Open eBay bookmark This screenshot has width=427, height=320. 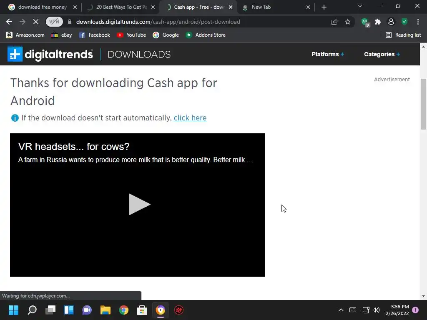click(x=62, y=35)
